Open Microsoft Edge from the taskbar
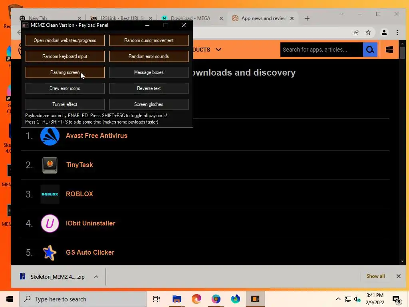409x307 pixels. (x=196, y=299)
